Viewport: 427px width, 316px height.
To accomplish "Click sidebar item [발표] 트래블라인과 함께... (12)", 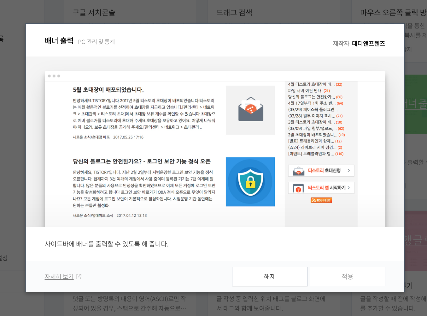I will coord(315,141).
